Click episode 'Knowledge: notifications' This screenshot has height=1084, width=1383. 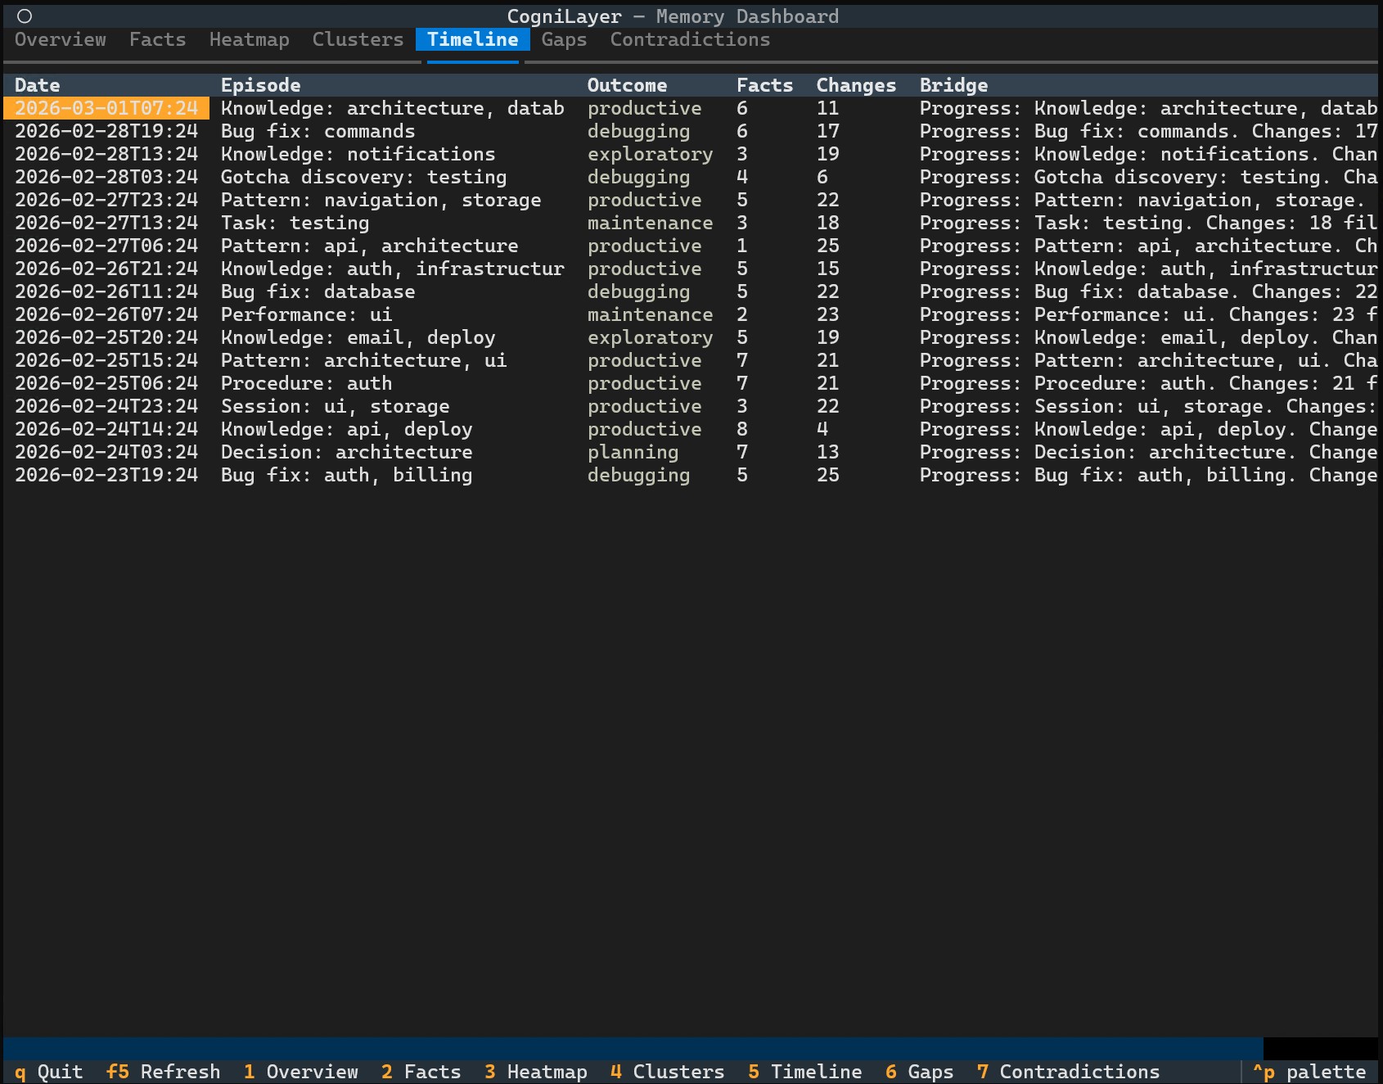tap(358, 154)
